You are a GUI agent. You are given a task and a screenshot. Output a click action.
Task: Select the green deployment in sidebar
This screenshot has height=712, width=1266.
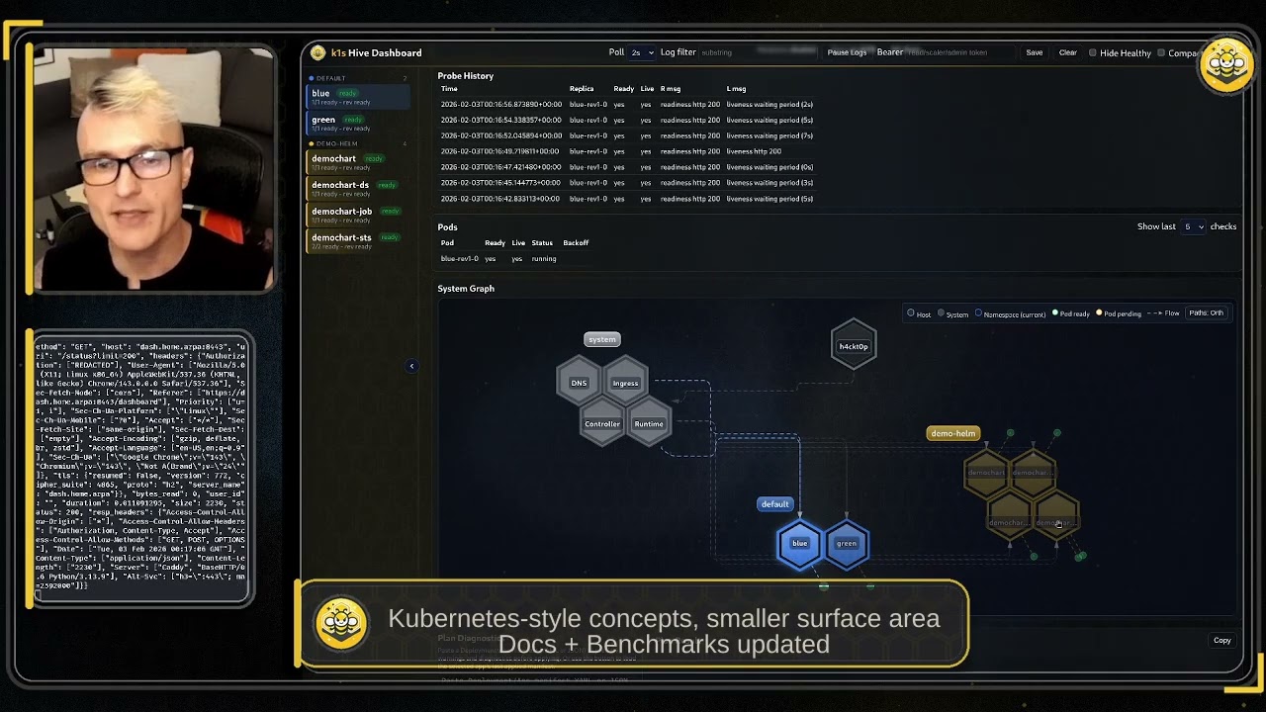(x=358, y=123)
